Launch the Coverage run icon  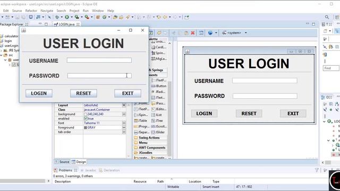76,17
